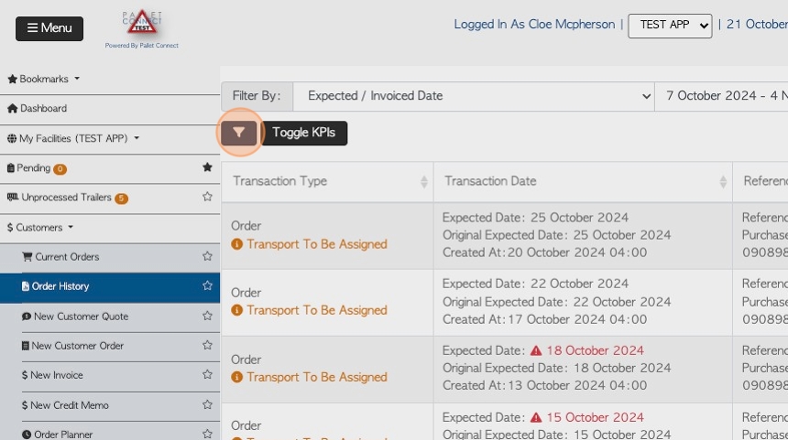Sort by Transaction Date column arrows

[723, 182]
